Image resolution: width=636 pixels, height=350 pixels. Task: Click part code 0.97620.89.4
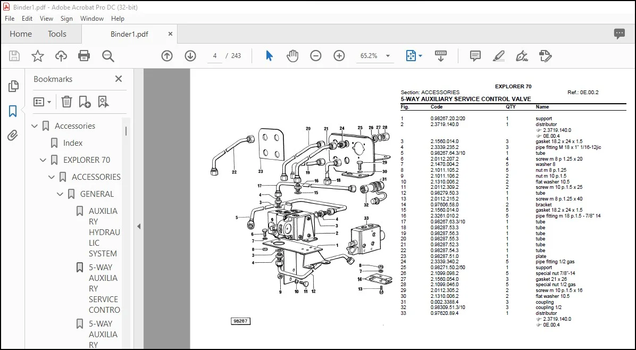[445, 313]
